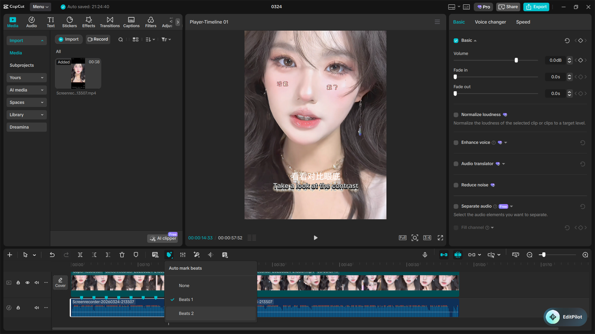The height and width of the screenshot is (334, 595).
Task: Open the Stickers panel
Action: 70,22
